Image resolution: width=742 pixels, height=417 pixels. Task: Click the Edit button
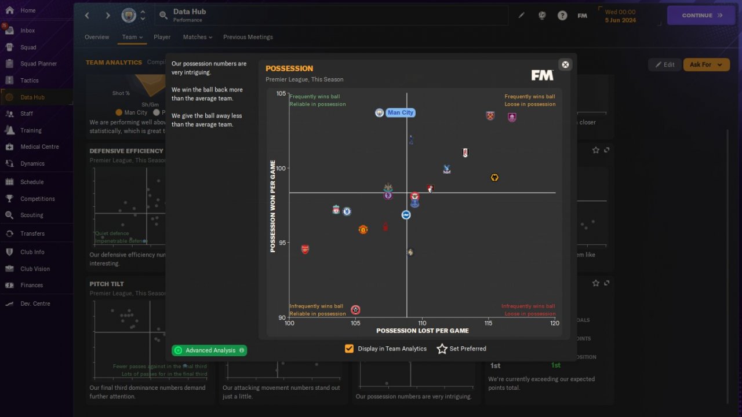tap(665, 64)
